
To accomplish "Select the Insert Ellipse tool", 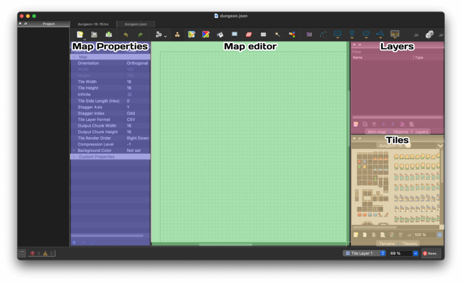I will tap(366, 34).
